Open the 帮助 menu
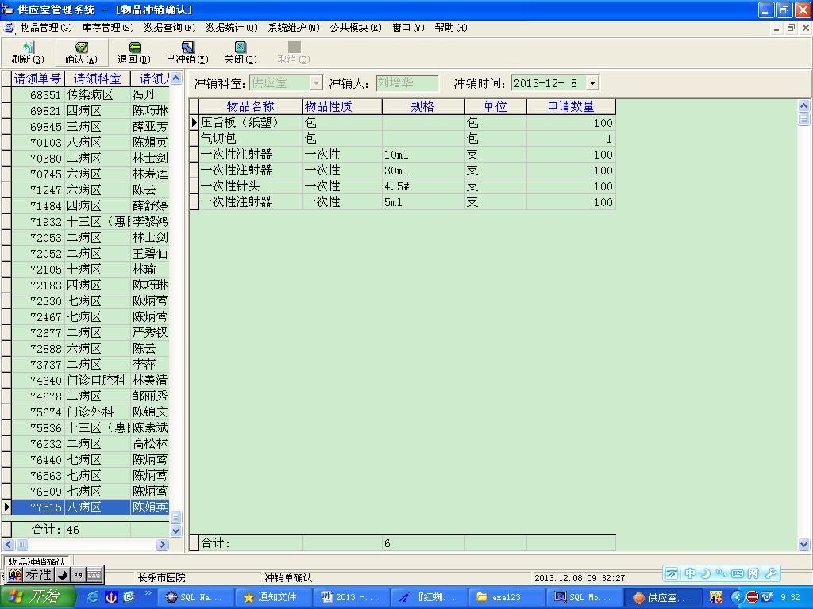 pyautogui.click(x=451, y=28)
